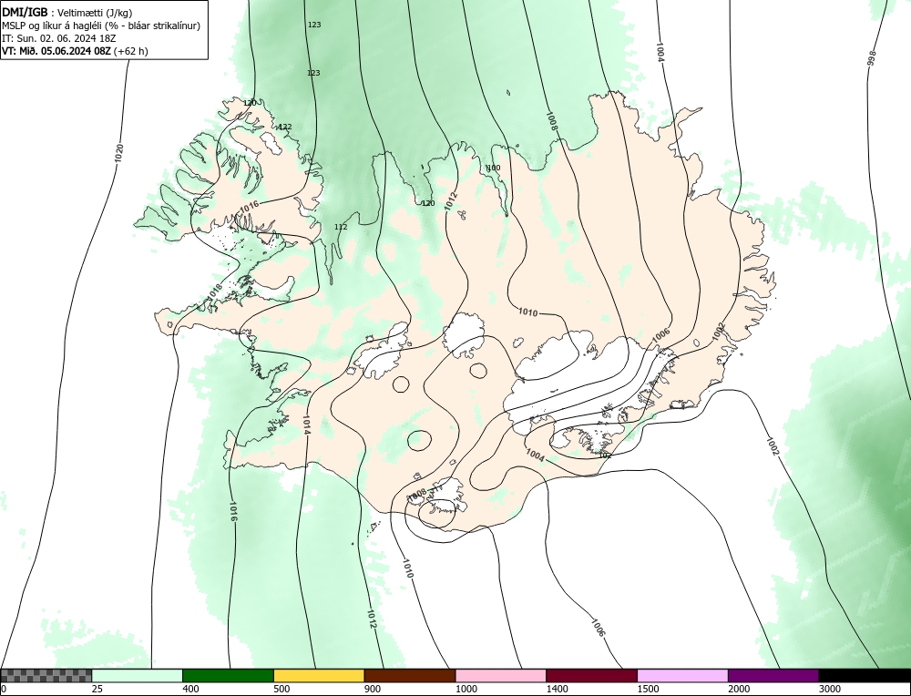This screenshot has width=911, height=696.
Task: Click the 1020 isobar label
Action: click(x=118, y=153)
